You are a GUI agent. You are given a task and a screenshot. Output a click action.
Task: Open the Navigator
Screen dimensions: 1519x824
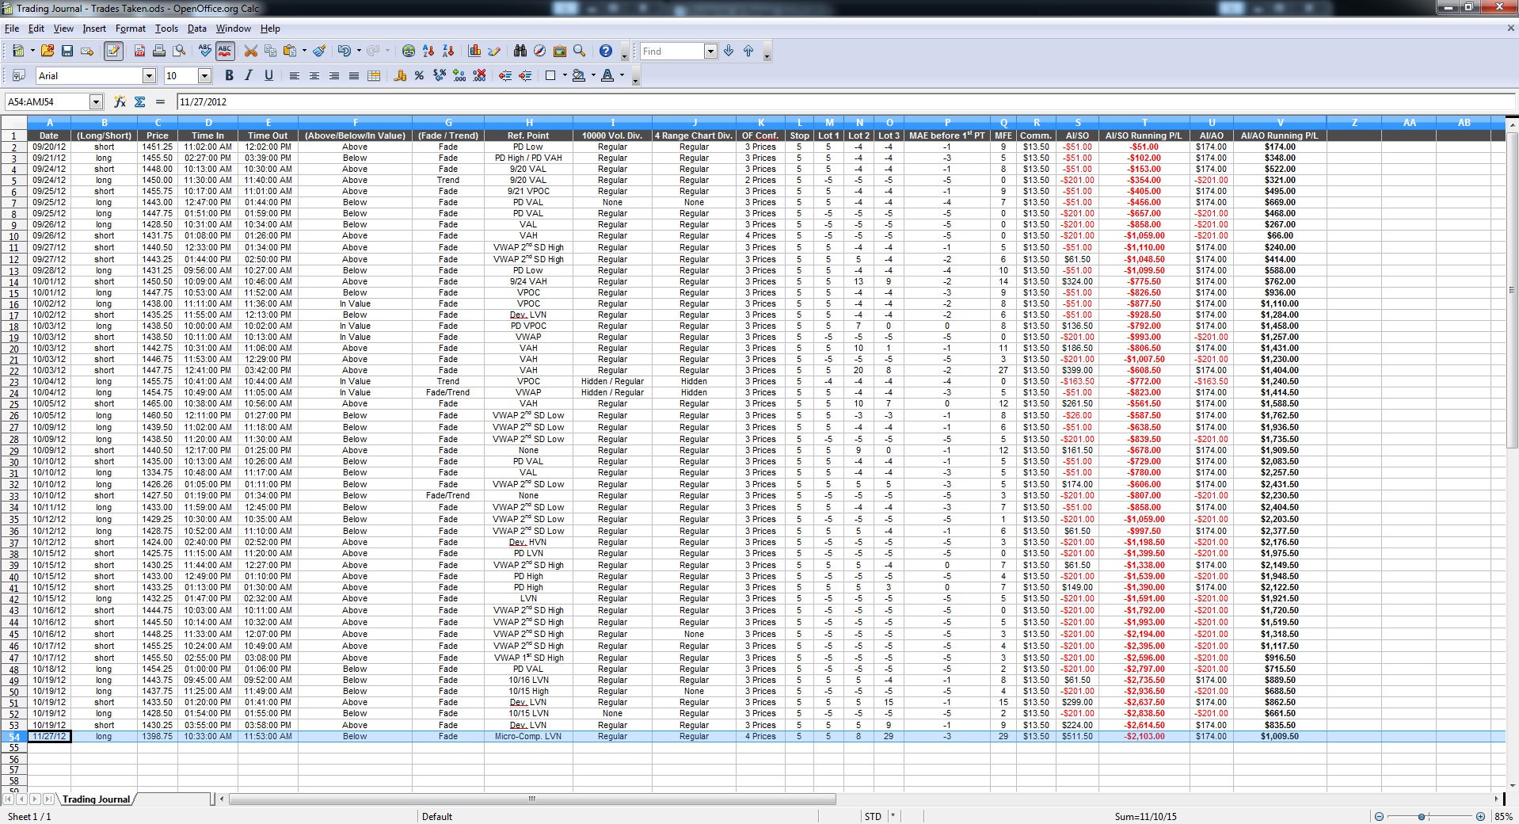(x=540, y=51)
